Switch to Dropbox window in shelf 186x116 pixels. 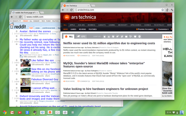42,113
